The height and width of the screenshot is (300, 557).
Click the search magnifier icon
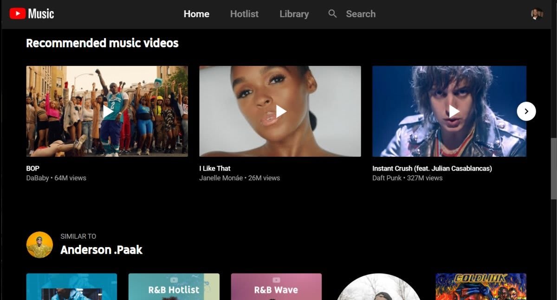[x=332, y=14]
